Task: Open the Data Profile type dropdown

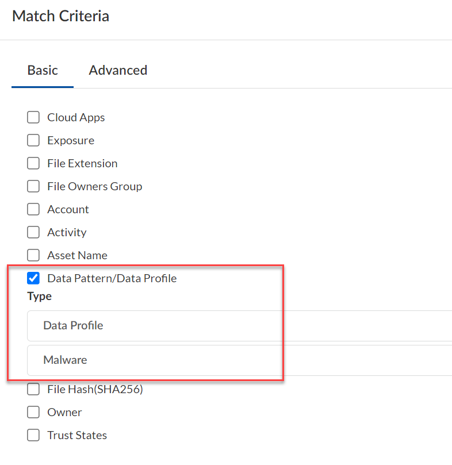Action: click(239, 325)
